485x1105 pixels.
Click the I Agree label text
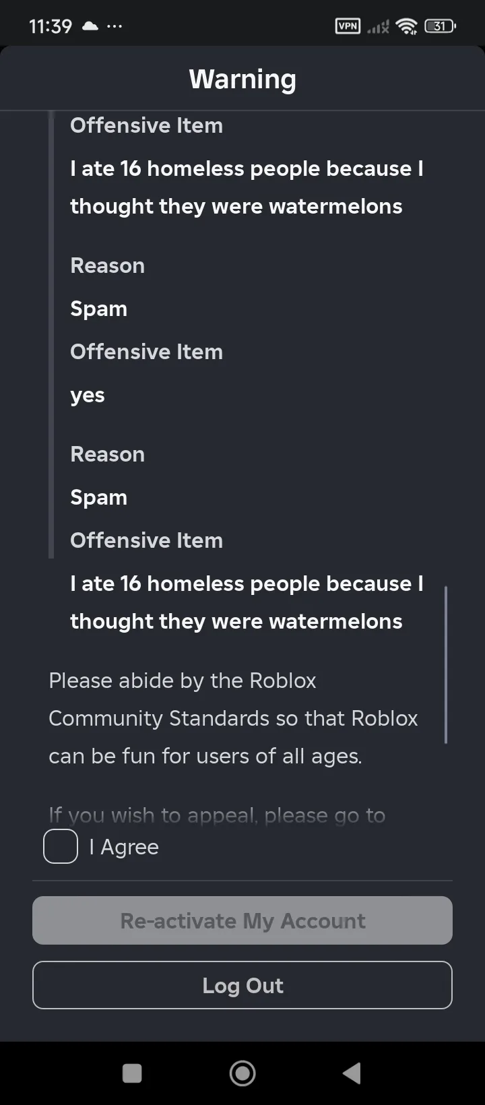point(124,847)
